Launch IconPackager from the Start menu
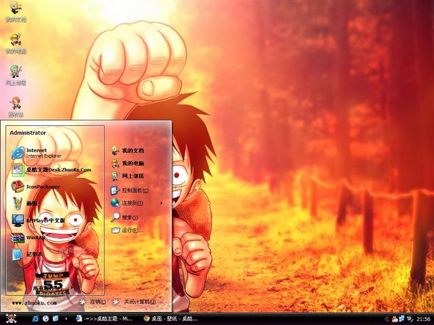434x325 pixels. tap(35, 187)
